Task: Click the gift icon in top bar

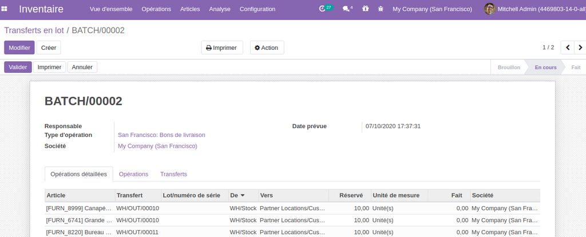Action: 365,9
